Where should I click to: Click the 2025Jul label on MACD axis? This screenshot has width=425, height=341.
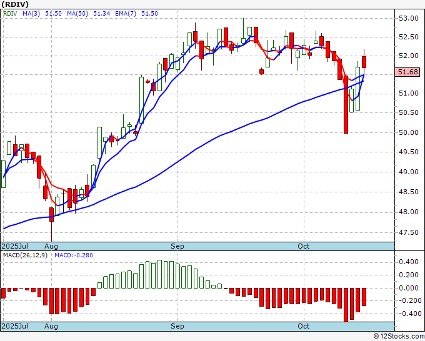point(15,326)
